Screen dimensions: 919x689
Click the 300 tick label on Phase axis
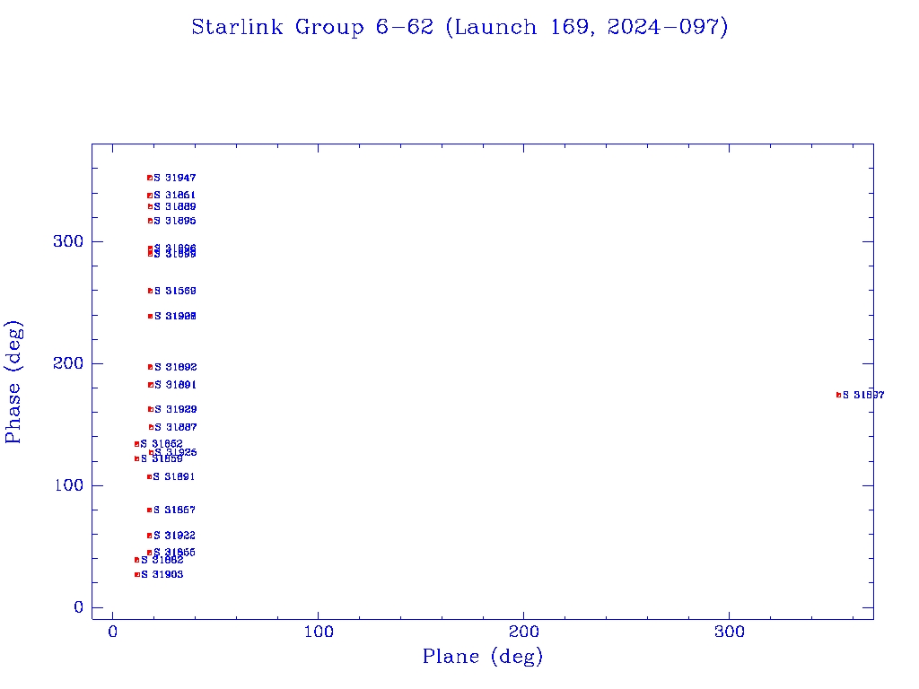pos(68,241)
